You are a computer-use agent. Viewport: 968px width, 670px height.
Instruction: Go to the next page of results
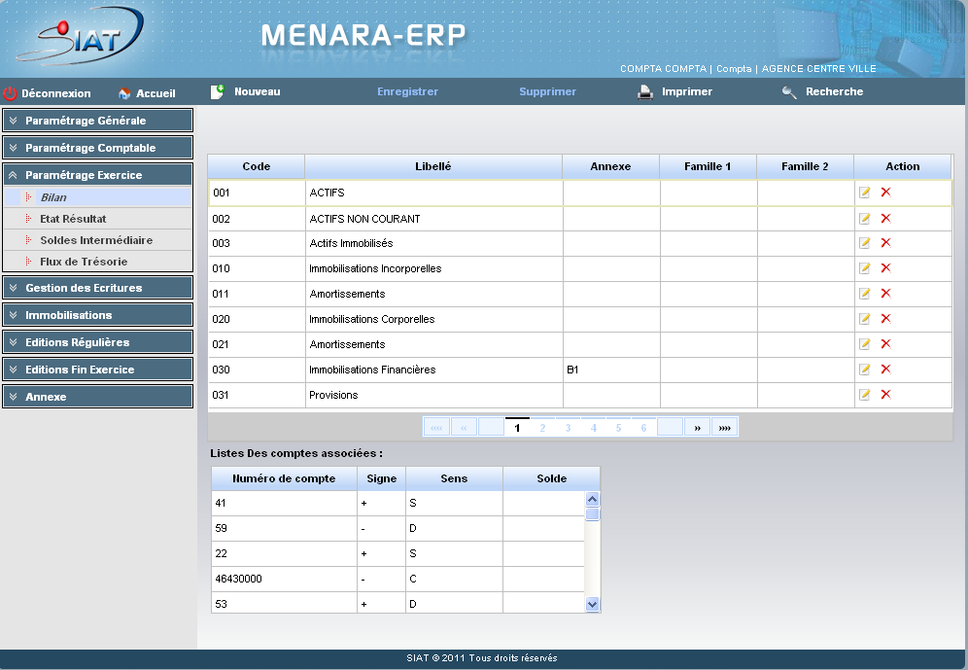[x=698, y=428]
